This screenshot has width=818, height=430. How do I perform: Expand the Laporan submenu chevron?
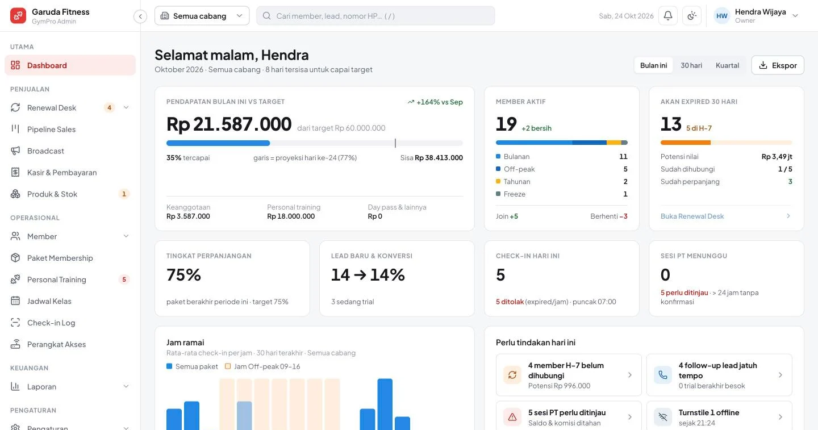click(x=126, y=387)
